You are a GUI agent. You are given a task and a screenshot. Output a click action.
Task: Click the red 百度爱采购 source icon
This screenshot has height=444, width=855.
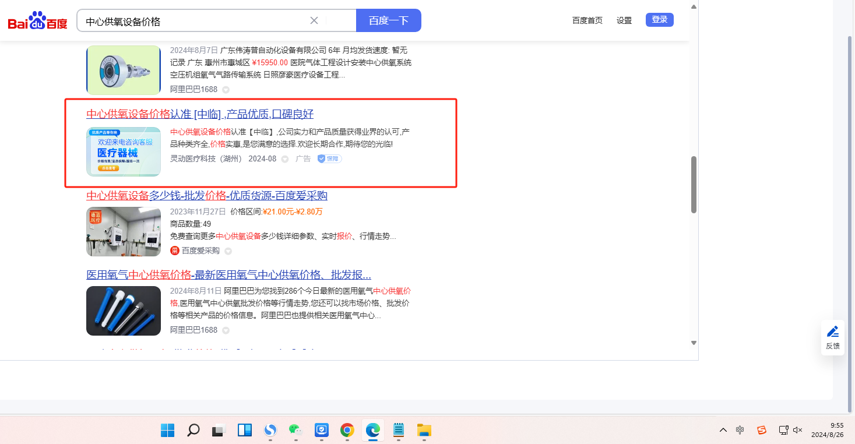[x=174, y=251]
